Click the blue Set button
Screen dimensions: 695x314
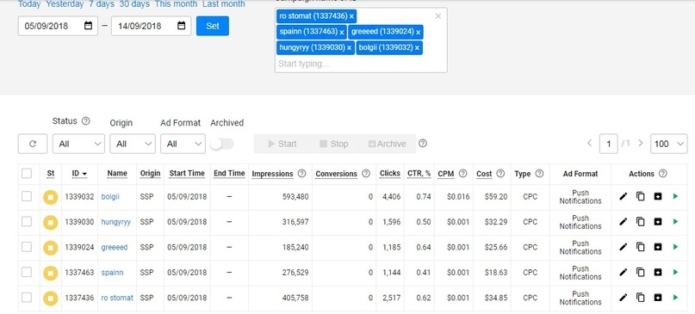(213, 26)
